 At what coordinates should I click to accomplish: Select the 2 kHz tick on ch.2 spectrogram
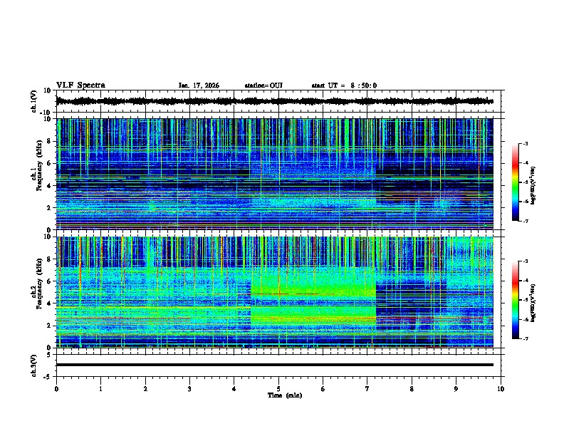[49, 326]
